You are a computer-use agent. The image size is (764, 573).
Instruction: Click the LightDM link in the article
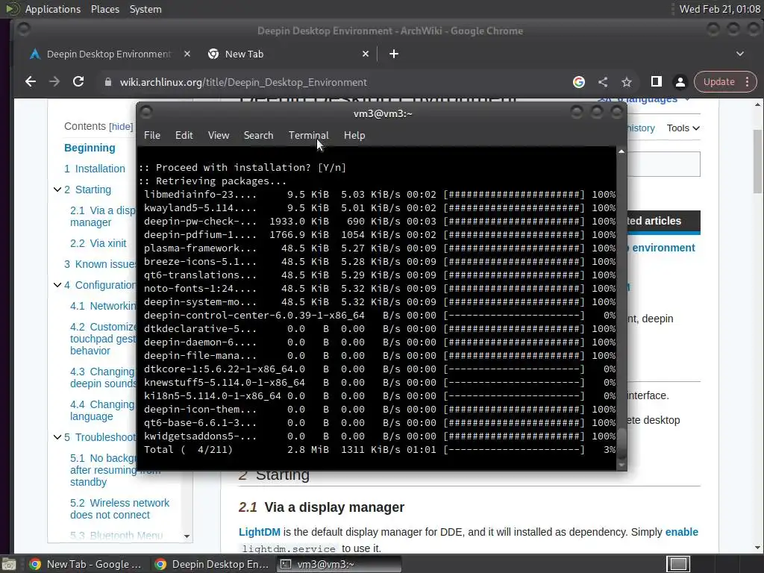259,531
